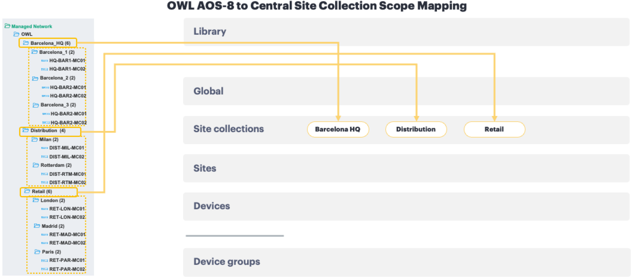
Task: Click the Retail (6) folder icon in tree
Action: click(27, 191)
